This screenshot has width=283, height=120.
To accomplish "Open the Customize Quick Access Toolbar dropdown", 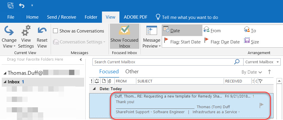I will (x=32, y=6).
